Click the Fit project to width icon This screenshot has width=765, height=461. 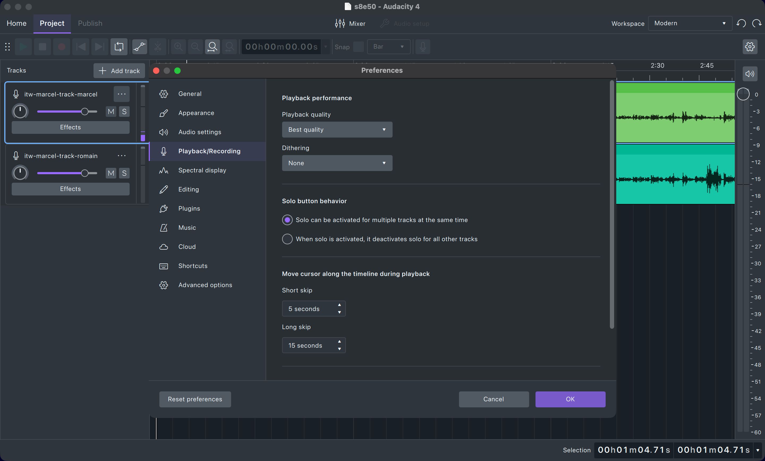click(229, 46)
